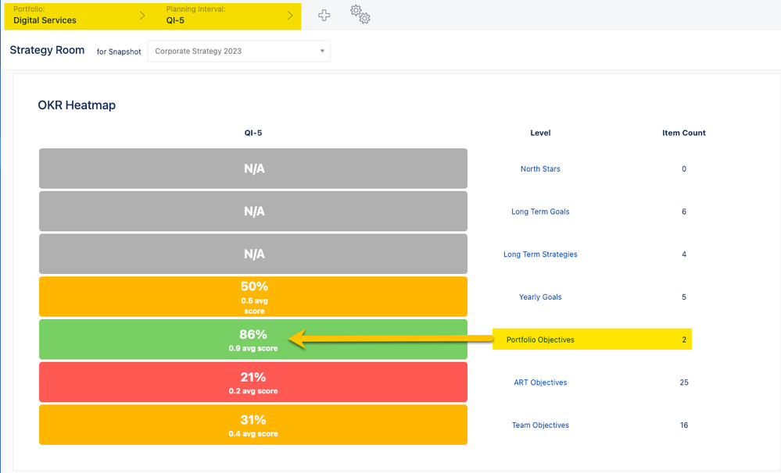
Task: Click the gray N/A bar for North Stars
Action: tap(253, 169)
